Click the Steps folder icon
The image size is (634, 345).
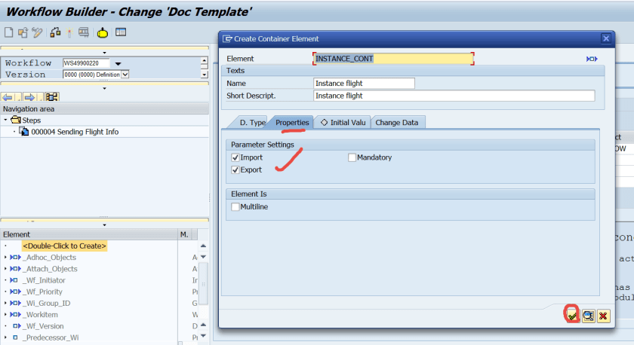(16, 120)
